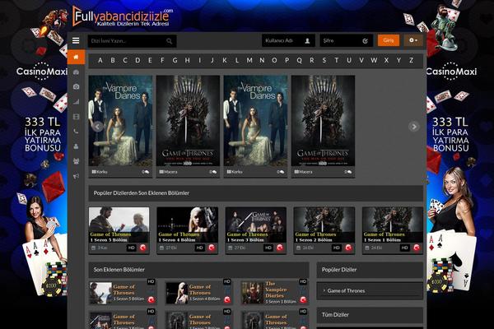Click Turkish flag icon on 1 Sezon 5 Bölüm card

(x=143, y=248)
